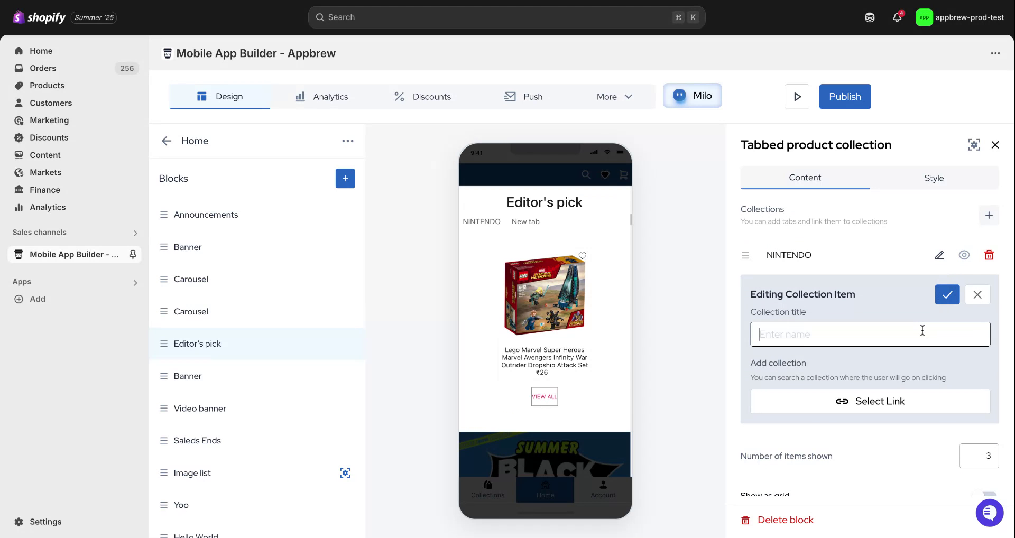This screenshot has height=538, width=1015.
Task: Delete the NINTENDO collection tab
Action: pos(989,255)
